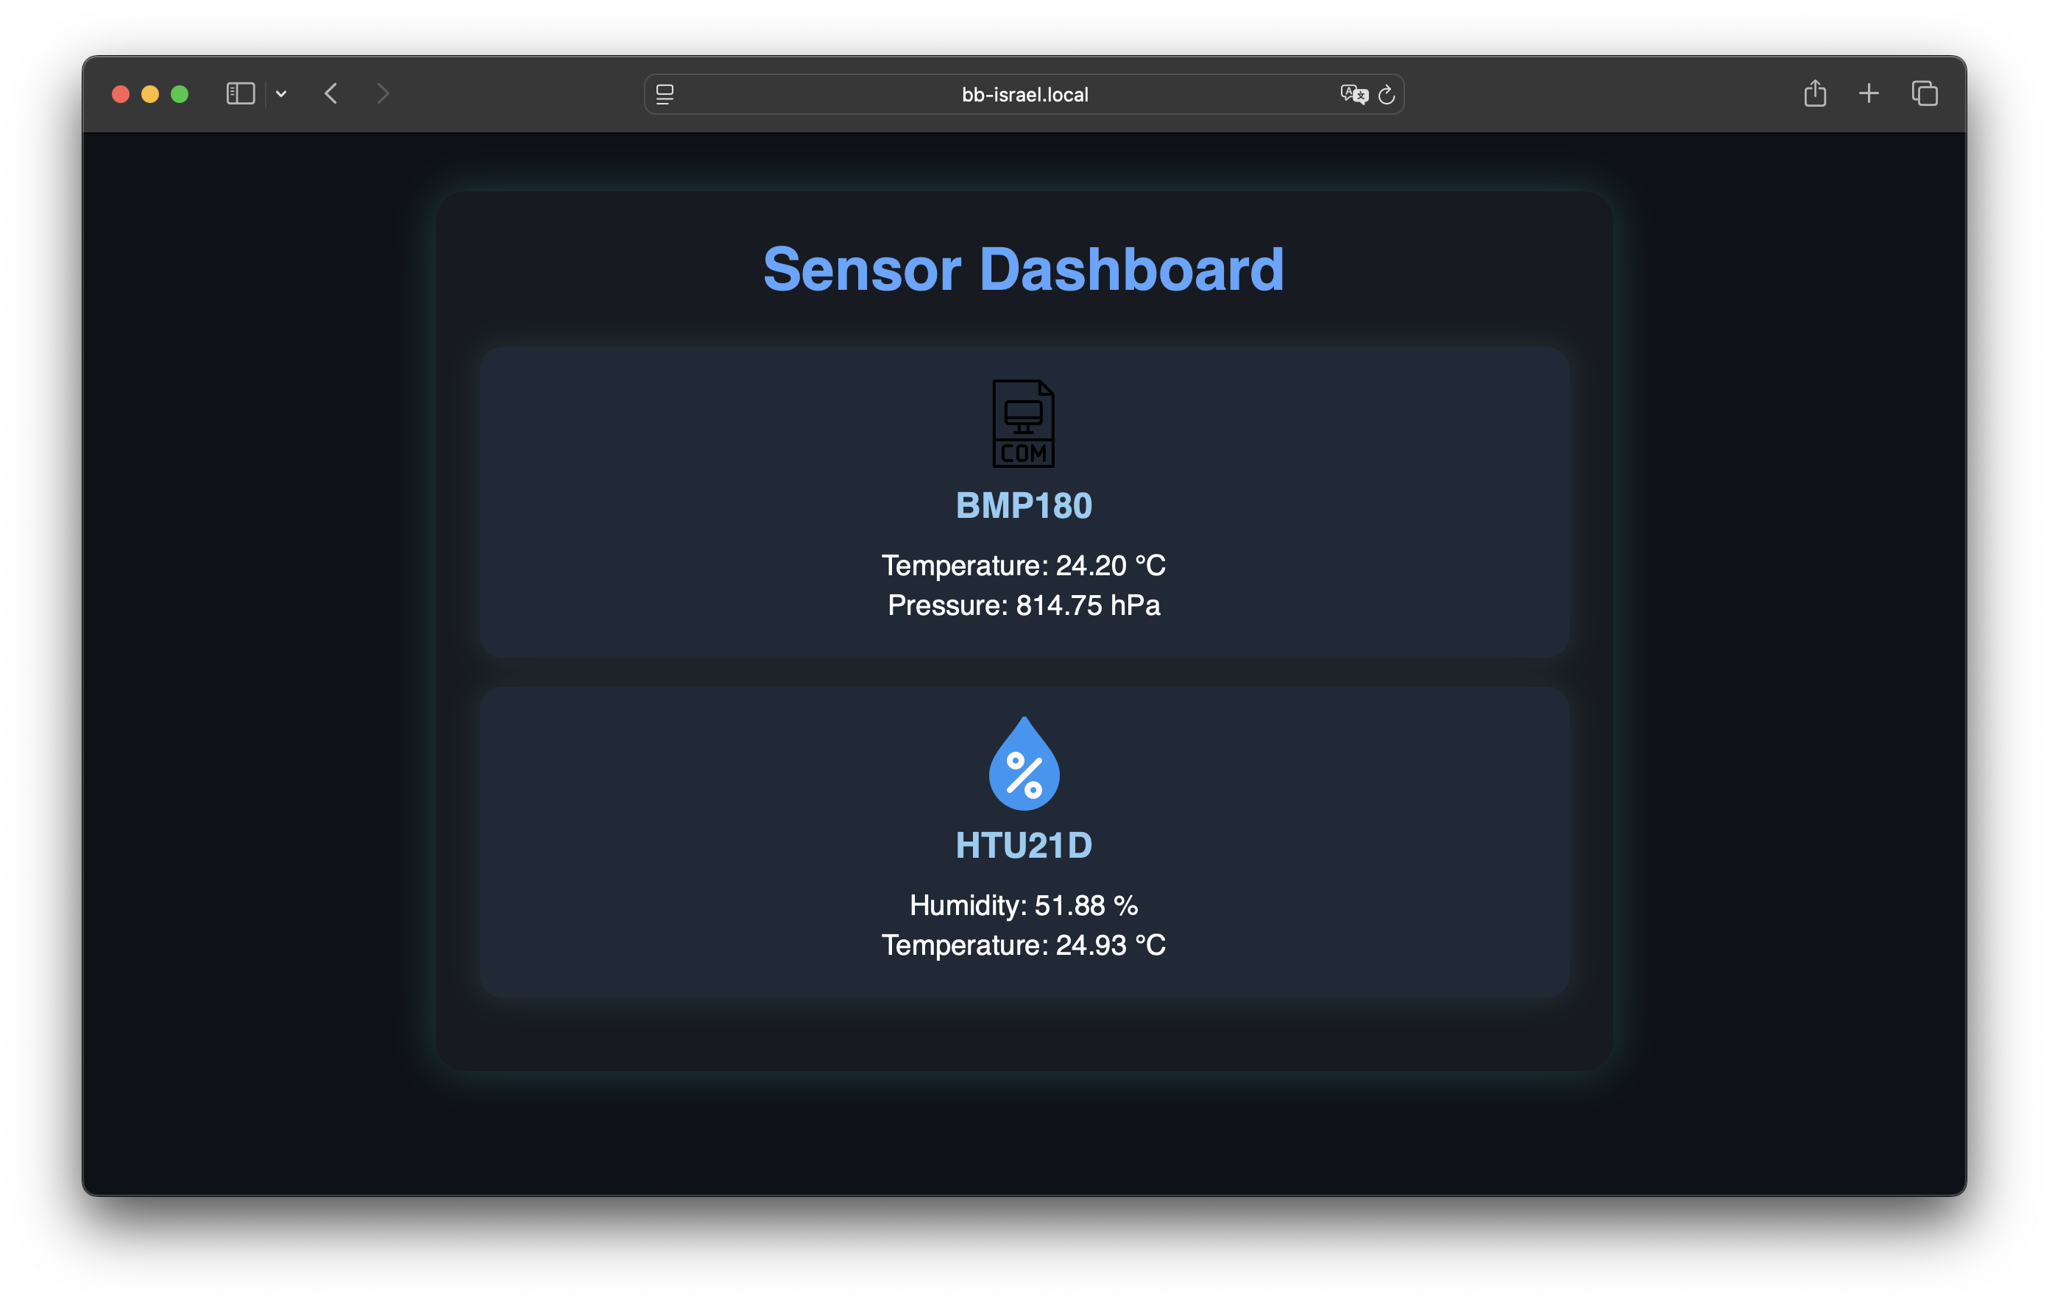Click the bb-israel.local address bar

pyautogui.click(x=1024, y=94)
